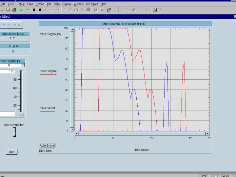Click the Save diskette icon
Image resolution: width=236 pixels, height=177 pixels.
tap(8, 10)
